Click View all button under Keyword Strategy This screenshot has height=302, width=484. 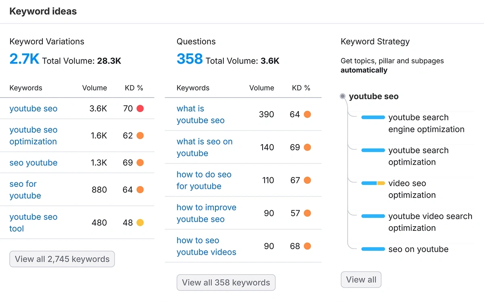tap(361, 279)
